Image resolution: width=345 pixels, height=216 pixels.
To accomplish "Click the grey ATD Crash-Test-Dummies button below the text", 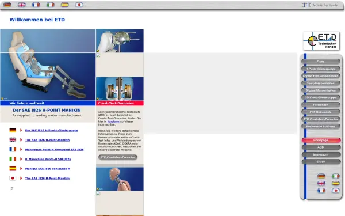I will point(118,157).
